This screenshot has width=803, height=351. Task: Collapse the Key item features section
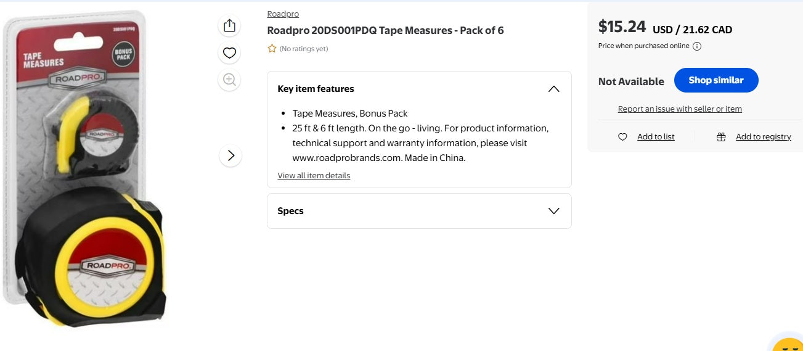tap(553, 89)
